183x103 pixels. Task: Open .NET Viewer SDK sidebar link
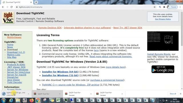pyautogui.click(x=16, y=67)
